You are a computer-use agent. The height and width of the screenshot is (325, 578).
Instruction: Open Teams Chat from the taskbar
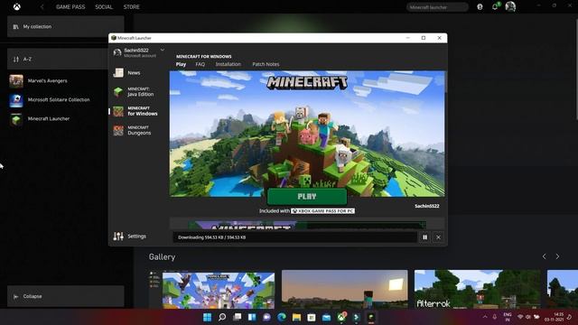(x=266, y=317)
